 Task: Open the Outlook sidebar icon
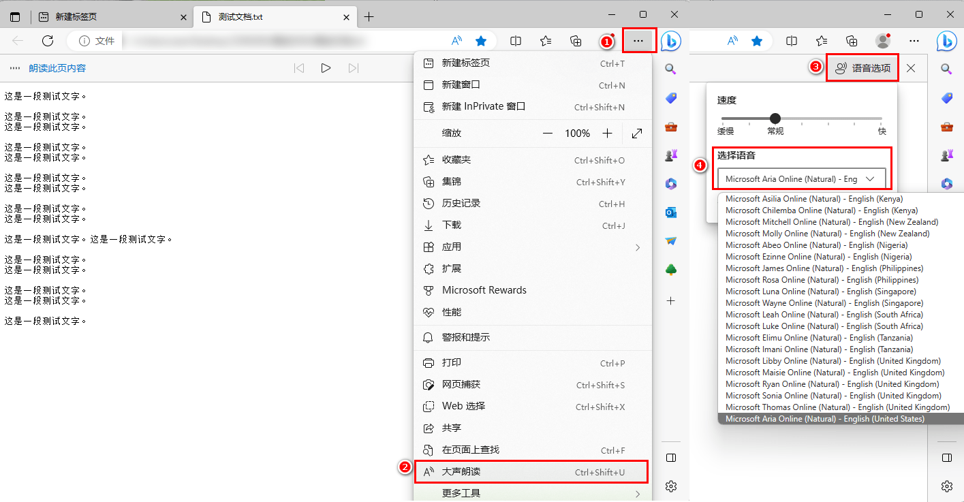click(670, 212)
